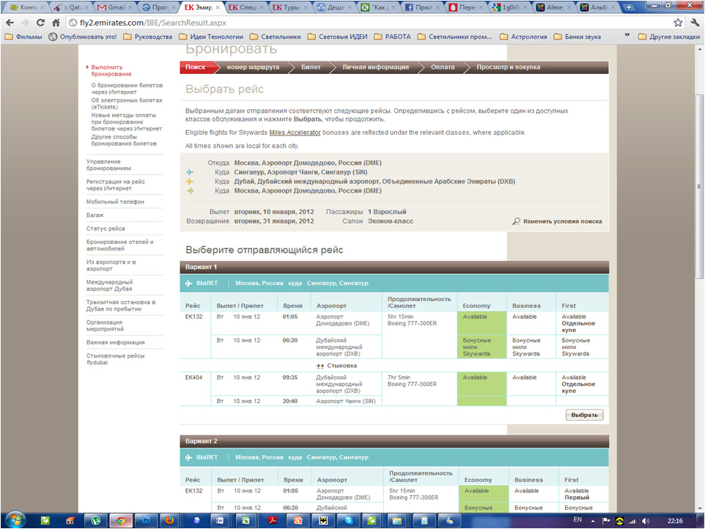Open Microsoft Excel from the taskbar
This screenshot has height=529, width=705.
tap(246, 521)
